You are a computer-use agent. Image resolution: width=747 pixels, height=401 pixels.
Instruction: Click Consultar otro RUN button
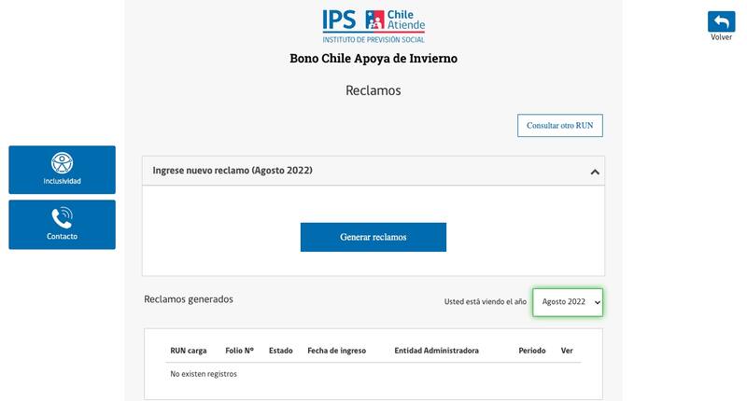(x=559, y=125)
